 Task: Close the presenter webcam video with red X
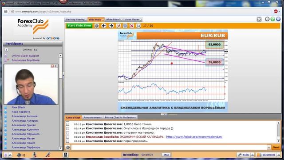click(52, 66)
